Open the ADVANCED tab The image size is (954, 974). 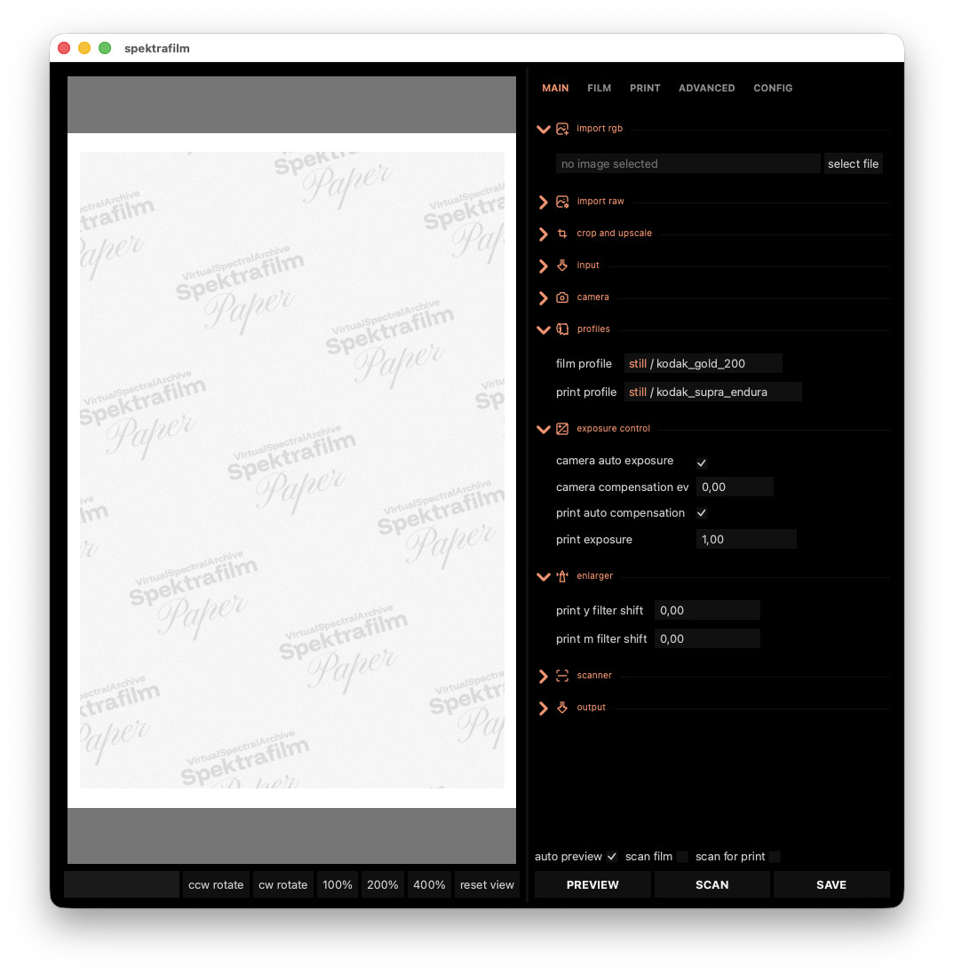[707, 88]
